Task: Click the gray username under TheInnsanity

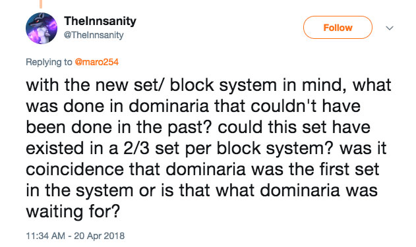Action: (x=94, y=35)
